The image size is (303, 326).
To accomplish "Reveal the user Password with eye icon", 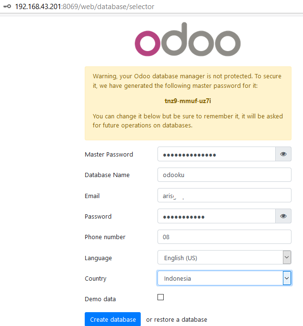I will (x=283, y=216).
